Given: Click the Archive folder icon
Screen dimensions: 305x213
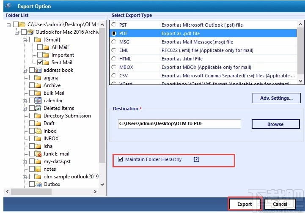Looking at the screenshot, I should pyautogui.click(x=38, y=85).
